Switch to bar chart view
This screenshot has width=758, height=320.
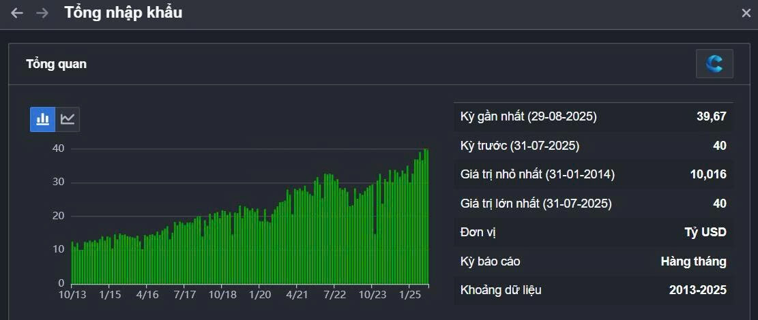click(42, 119)
